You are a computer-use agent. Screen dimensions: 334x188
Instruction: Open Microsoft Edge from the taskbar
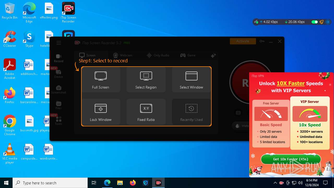point(107,183)
